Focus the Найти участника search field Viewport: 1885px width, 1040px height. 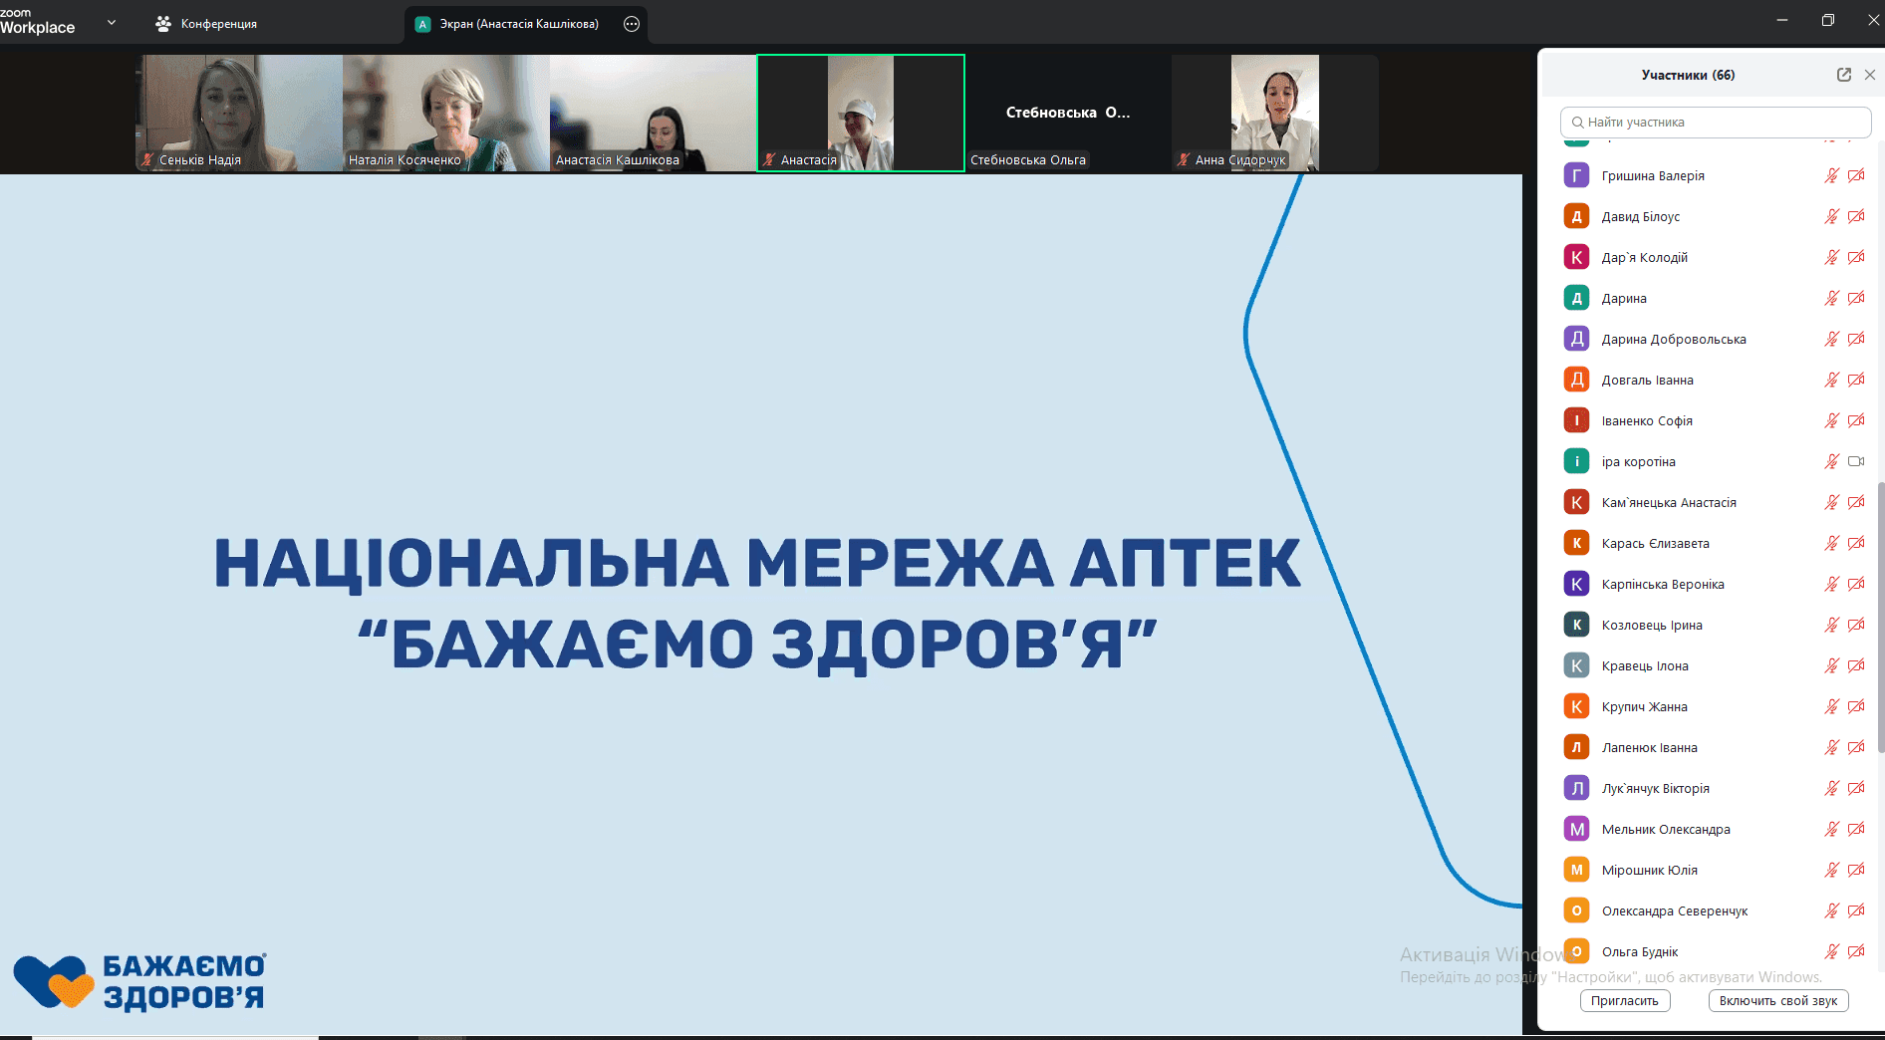click(1716, 122)
